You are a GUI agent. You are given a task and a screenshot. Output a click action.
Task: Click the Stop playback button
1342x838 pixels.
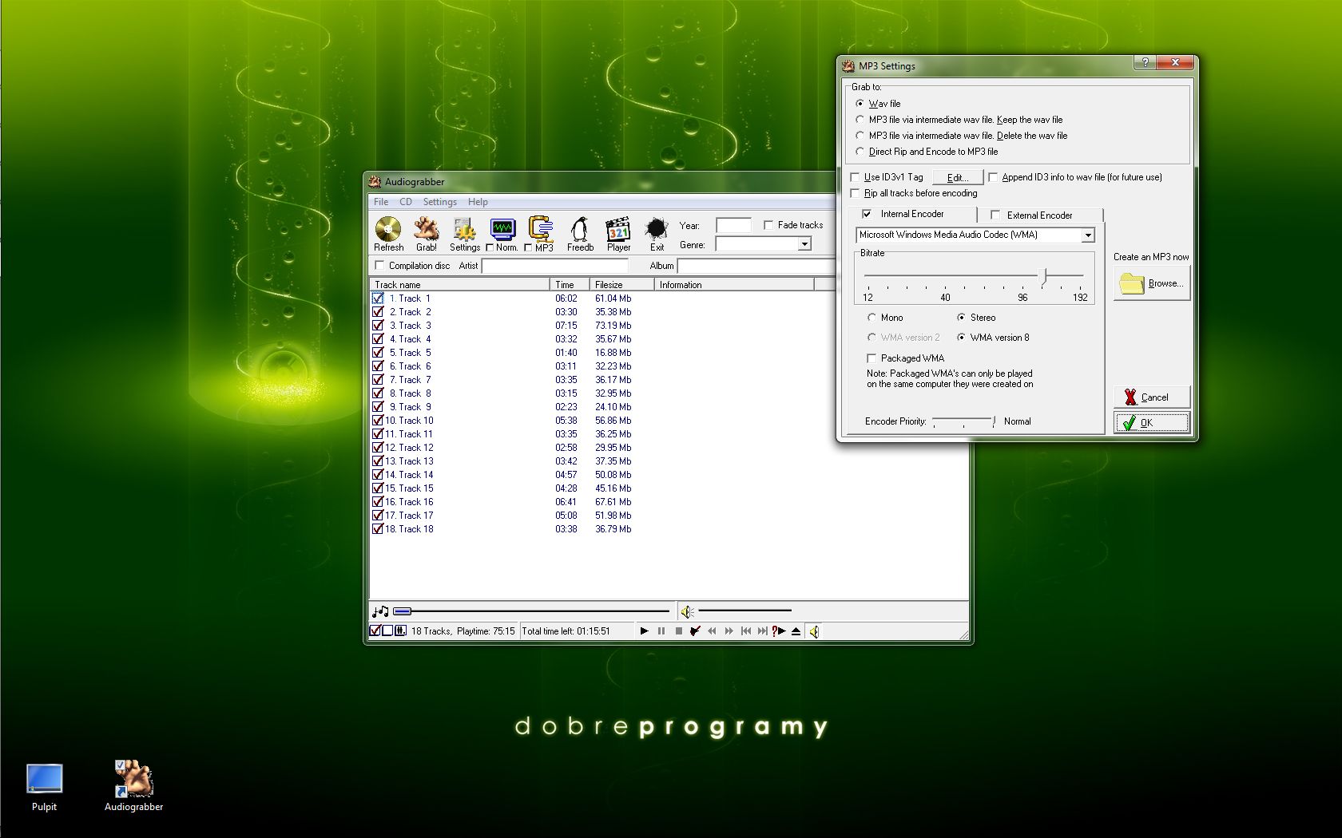click(678, 631)
